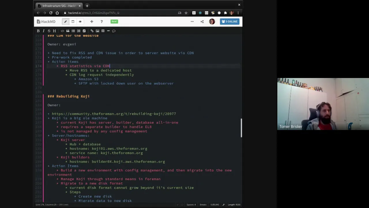
Task: Toggle the Breaks setting in status bar
Action: pos(203,205)
